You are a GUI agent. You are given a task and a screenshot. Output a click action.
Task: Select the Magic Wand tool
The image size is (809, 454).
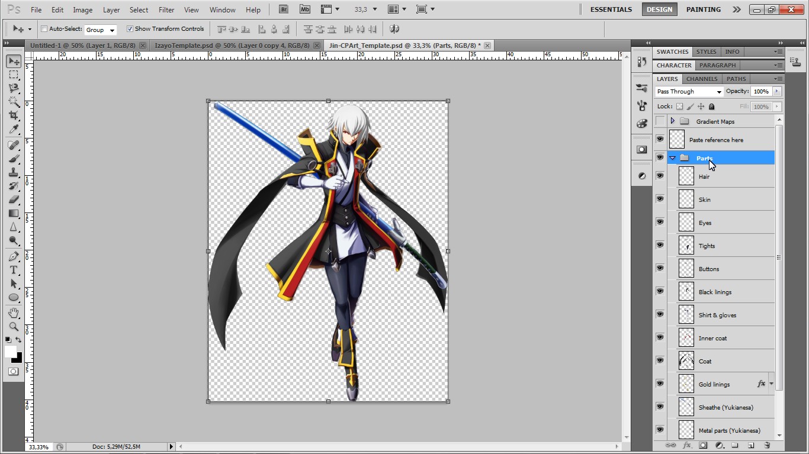(14, 102)
